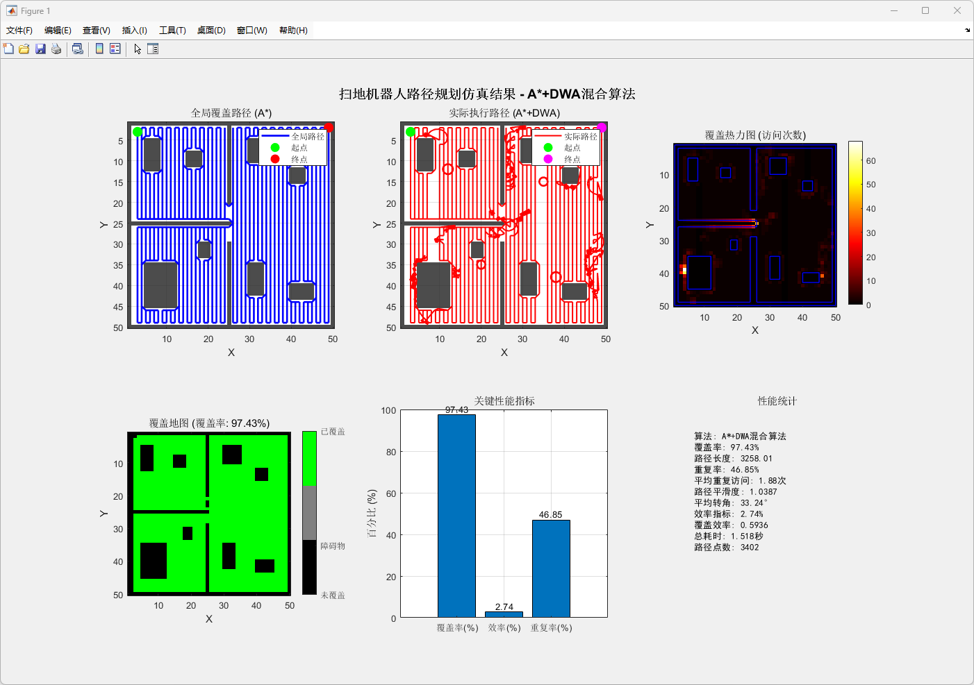This screenshot has width=974, height=685.
Task: Enable Edit Plot mode with arrow cursor icon
Action: pos(138,49)
